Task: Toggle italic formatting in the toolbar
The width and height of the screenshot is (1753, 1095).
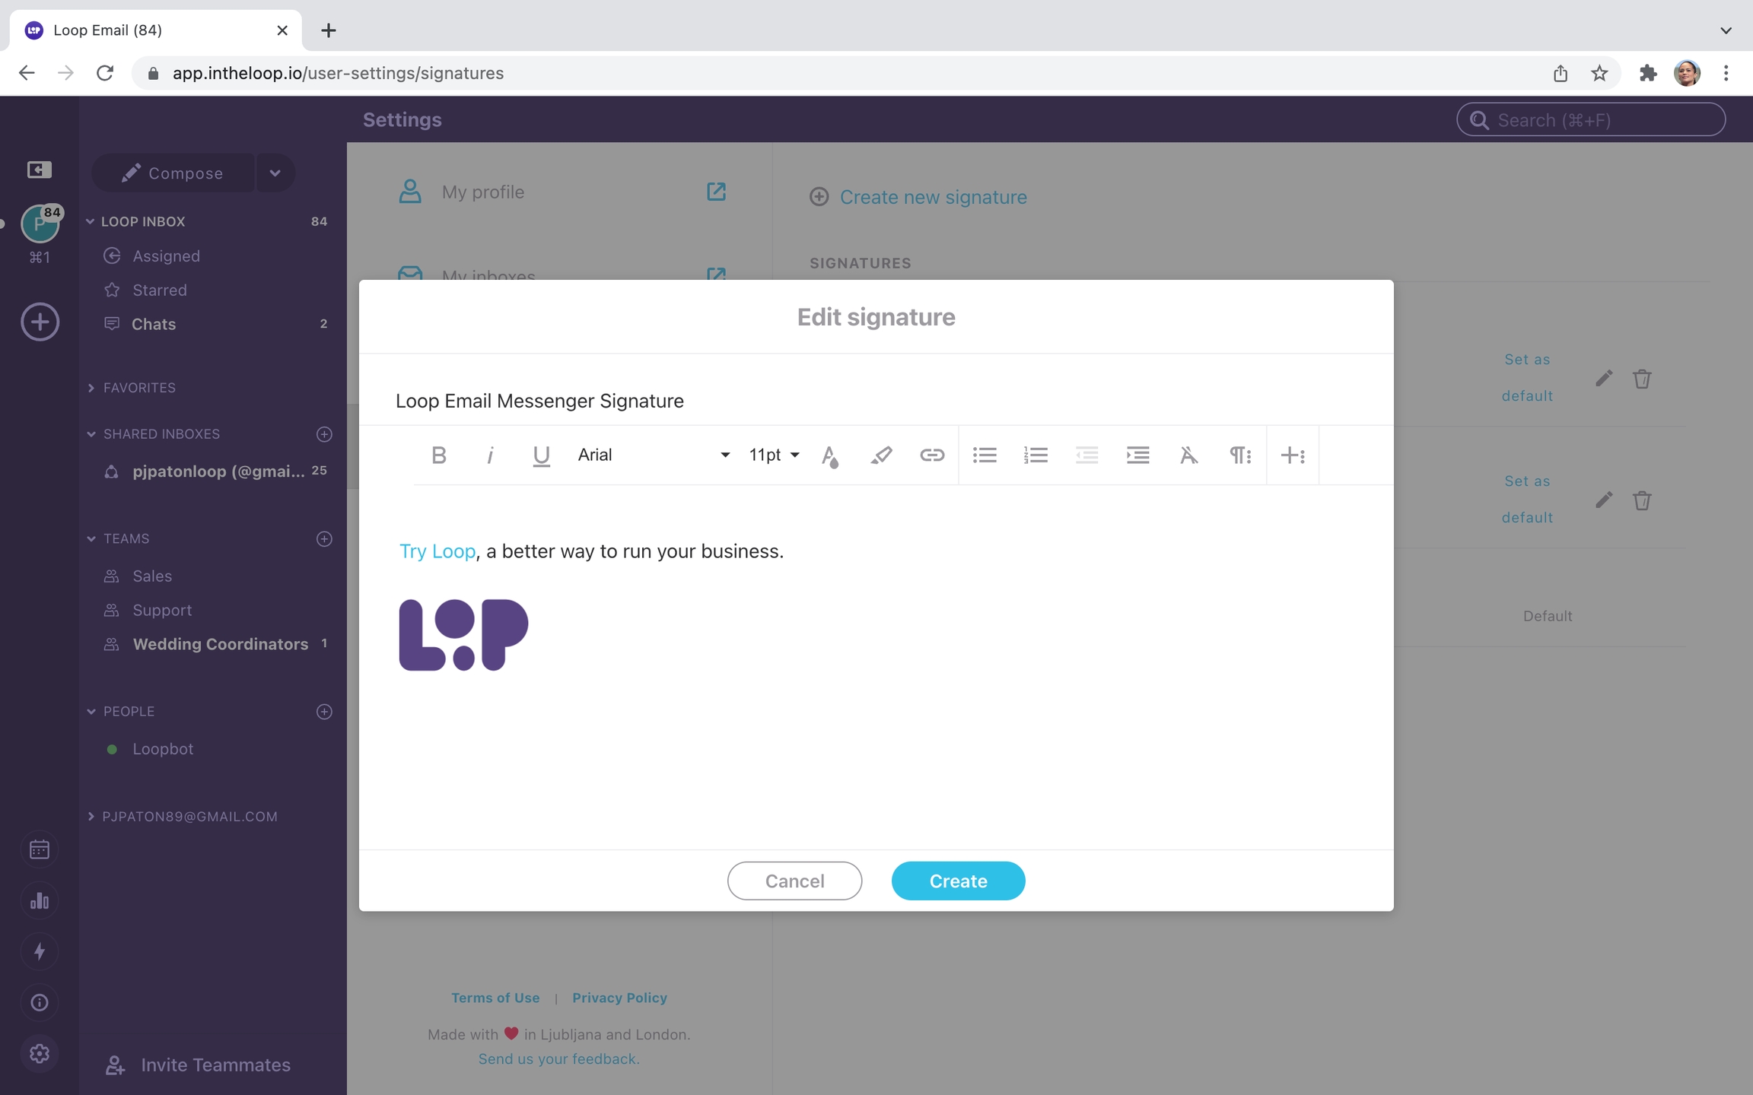Action: (490, 455)
